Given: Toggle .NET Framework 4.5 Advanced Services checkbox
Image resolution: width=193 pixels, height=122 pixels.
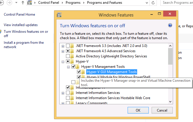Looking at the screenshot, I should 68,51.
